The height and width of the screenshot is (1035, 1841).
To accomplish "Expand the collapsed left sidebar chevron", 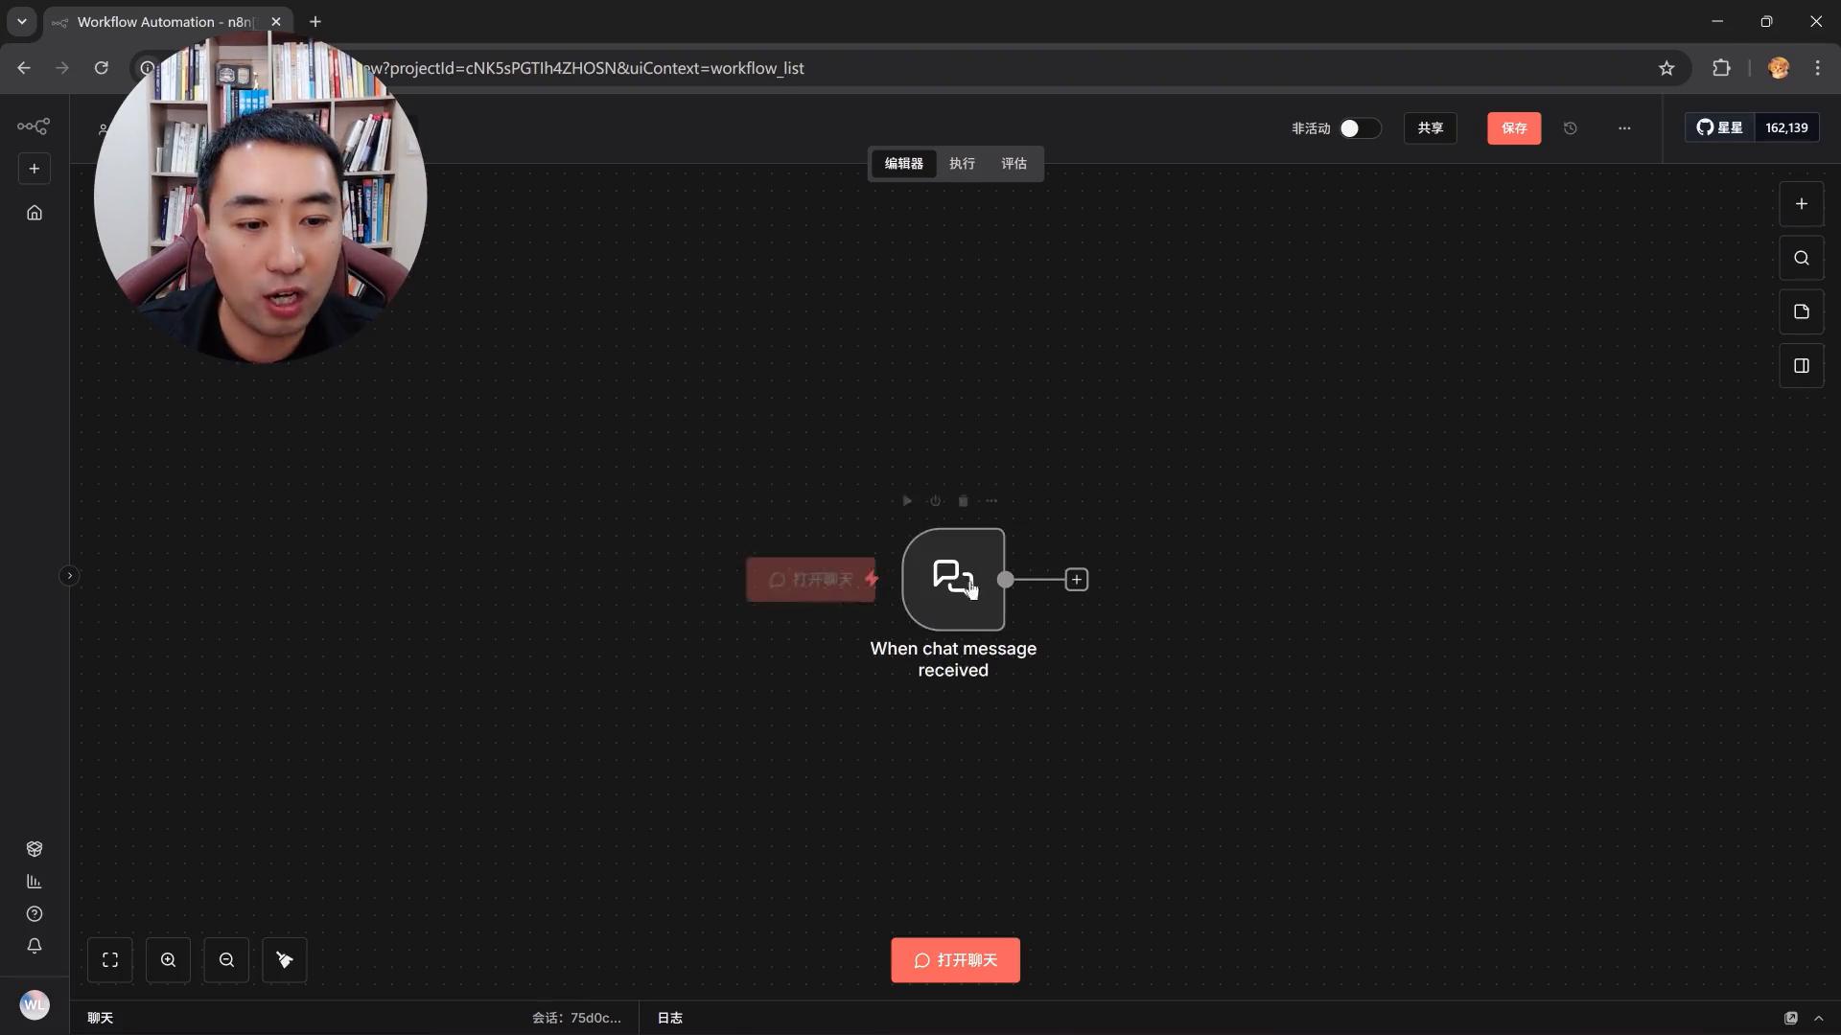I will [x=69, y=576].
